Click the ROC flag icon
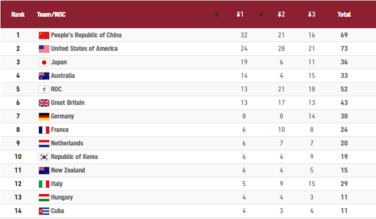Screen dimensions: 376x219 click(x=44, y=89)
